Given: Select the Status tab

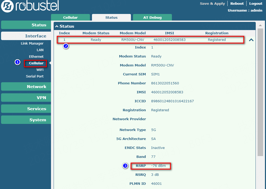Looking at the screenshot, I should [x=111, y=17].
